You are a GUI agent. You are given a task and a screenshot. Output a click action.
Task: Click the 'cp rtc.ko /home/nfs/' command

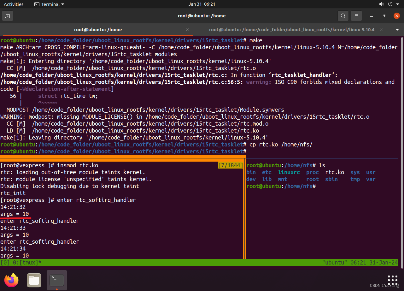coord(281,145)
